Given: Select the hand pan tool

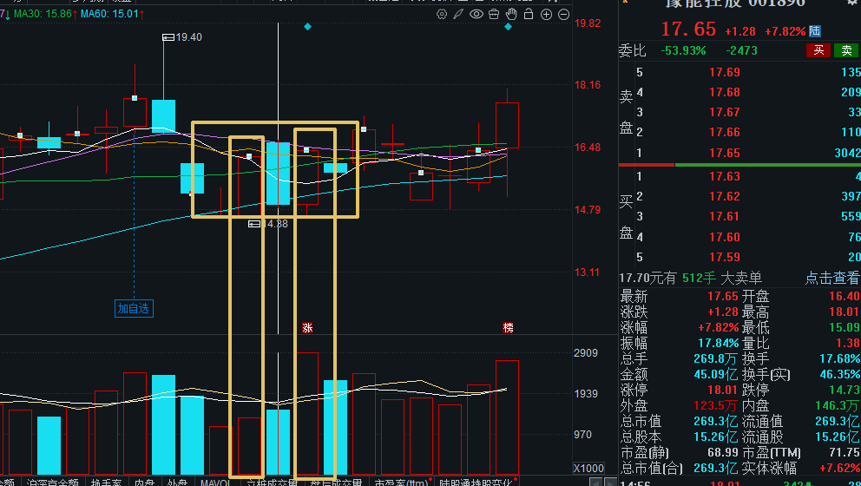Looking at the screenshot, I should 511,14.
